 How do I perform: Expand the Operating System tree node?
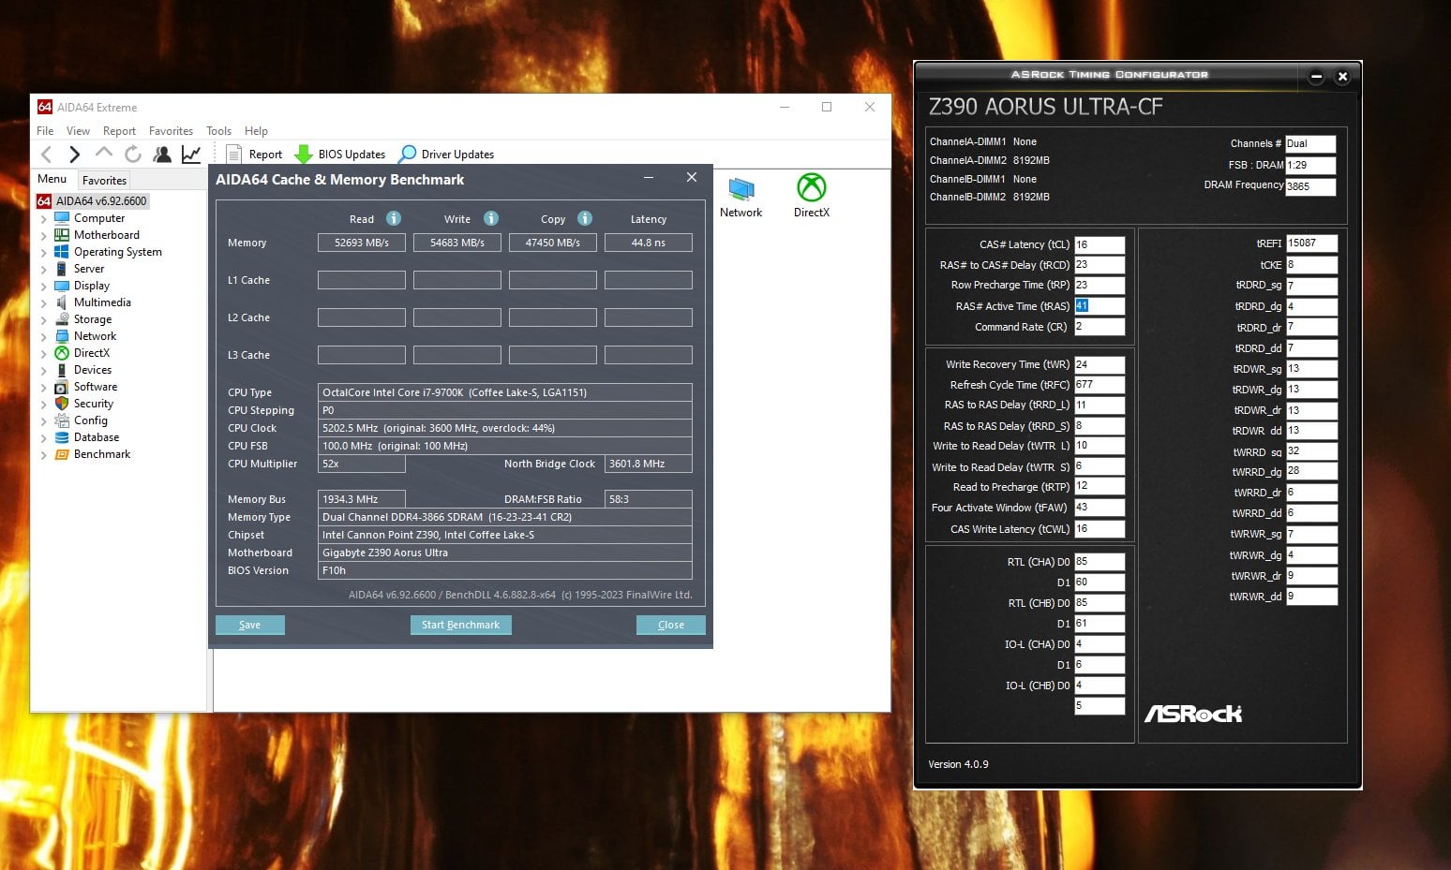[x=43, y=253]
